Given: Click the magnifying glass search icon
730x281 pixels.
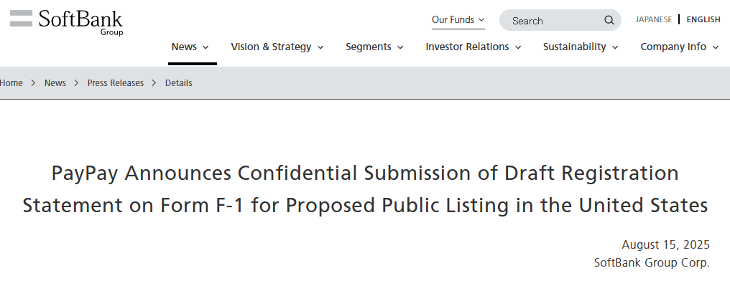Looking at the screenshot, I should click(609, 21).
